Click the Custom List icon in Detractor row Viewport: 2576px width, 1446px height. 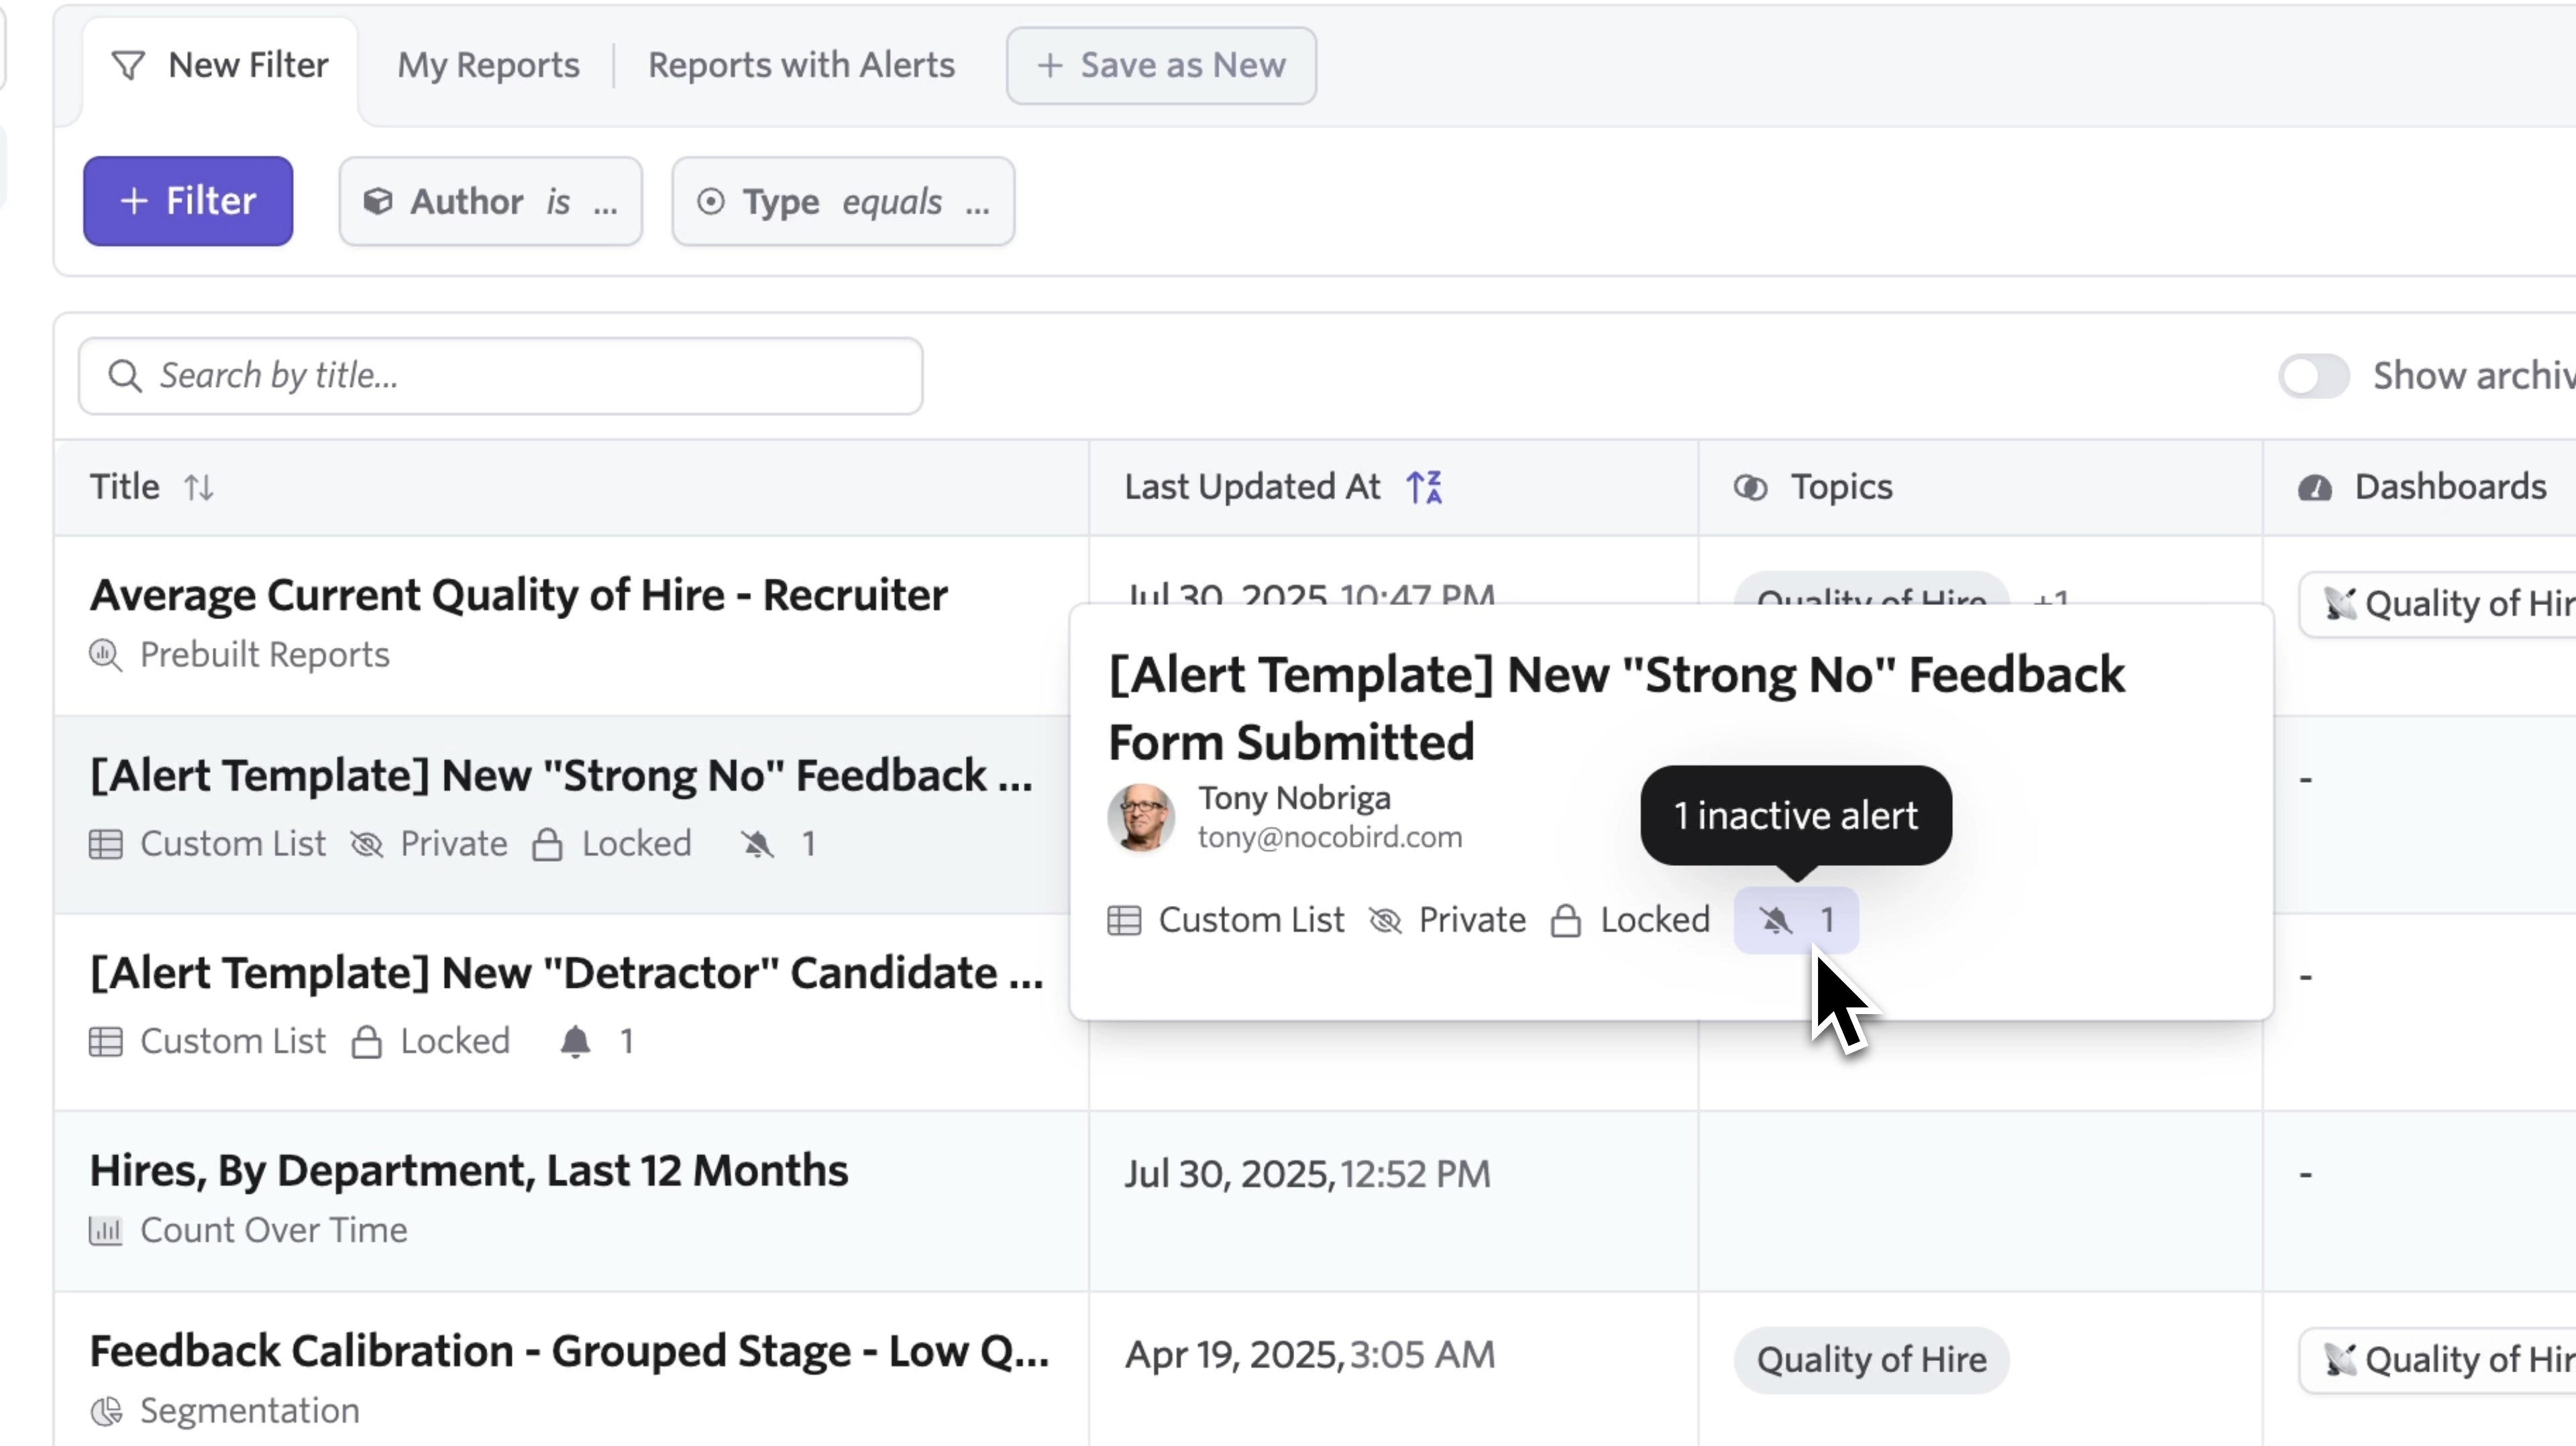[106, 1042]
